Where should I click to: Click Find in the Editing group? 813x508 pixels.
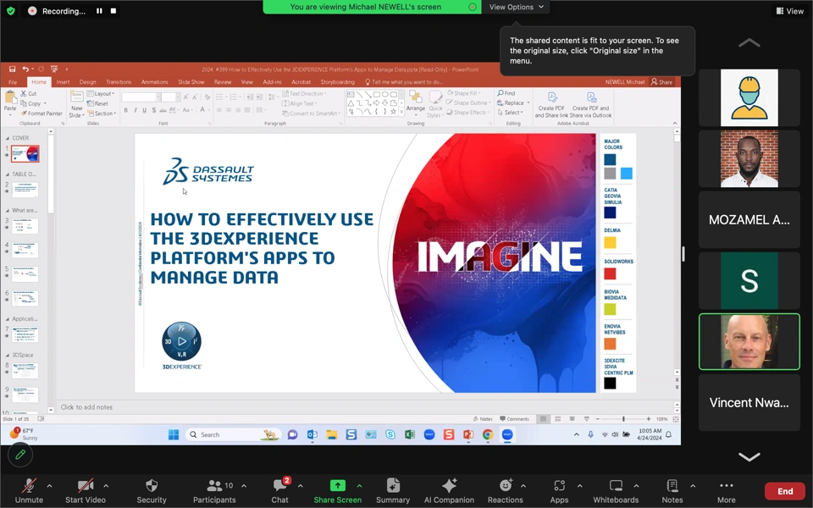pos(506,93)
